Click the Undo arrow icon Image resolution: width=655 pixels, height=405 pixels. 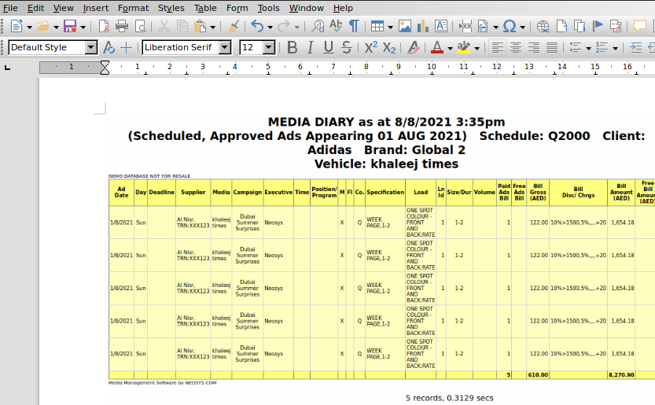257,26
